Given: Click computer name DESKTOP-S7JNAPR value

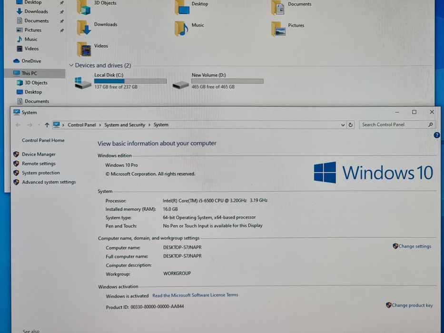Looking at the screenshot, I should click(x=182, y=247).
